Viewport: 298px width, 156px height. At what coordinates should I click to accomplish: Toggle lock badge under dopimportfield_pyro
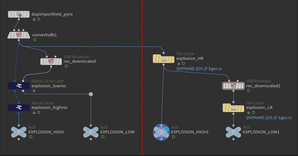(34, 19)
